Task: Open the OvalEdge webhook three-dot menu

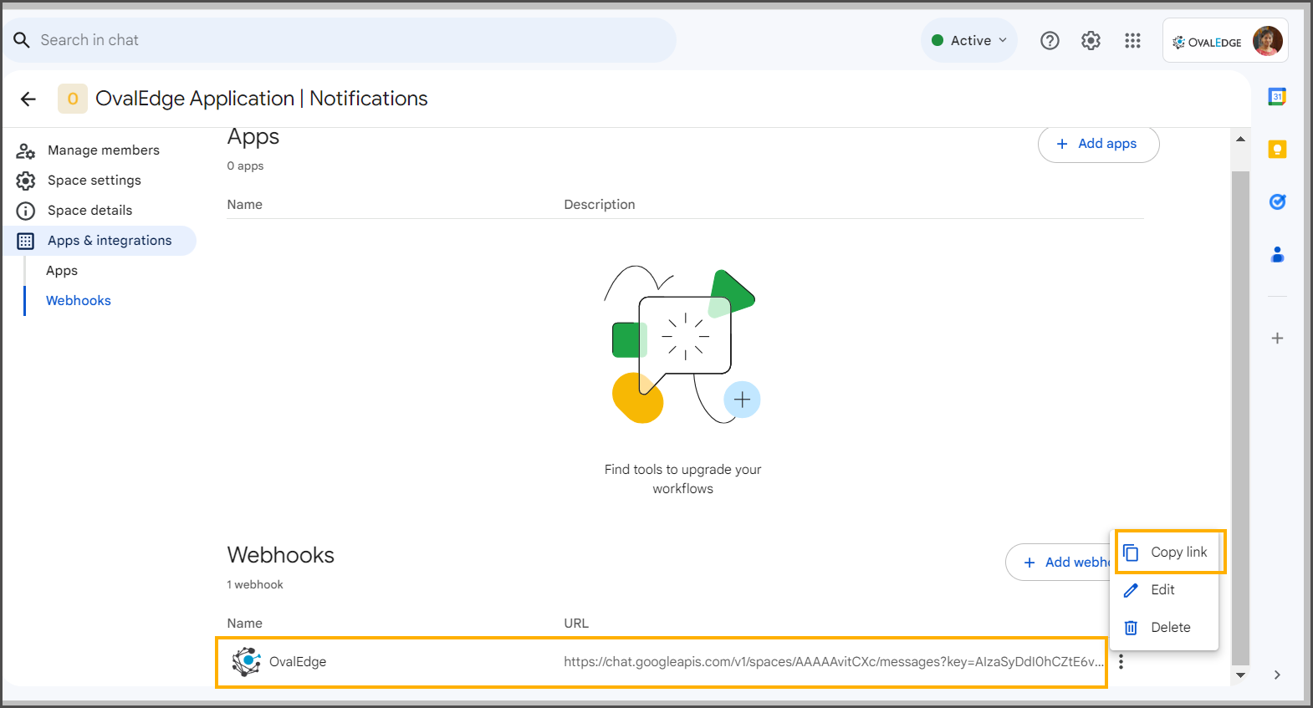Action: click(x=1121, y=662)
